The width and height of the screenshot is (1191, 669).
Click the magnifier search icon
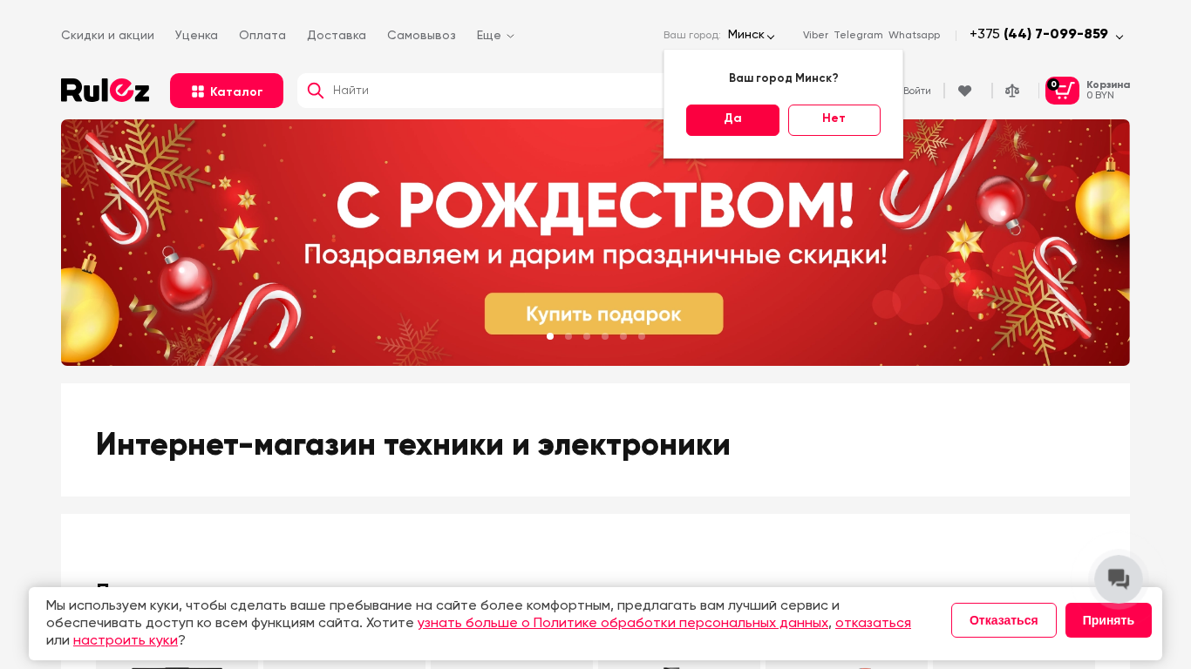(316, 91)
